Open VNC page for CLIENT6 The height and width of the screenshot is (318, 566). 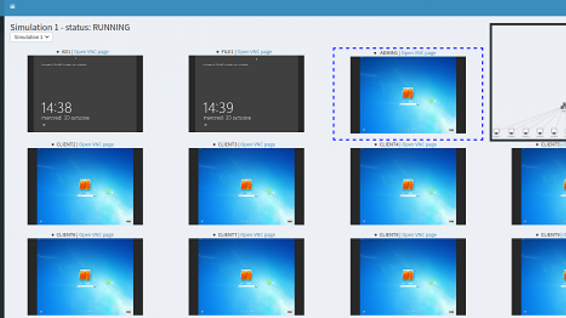[x=96, y=234]
